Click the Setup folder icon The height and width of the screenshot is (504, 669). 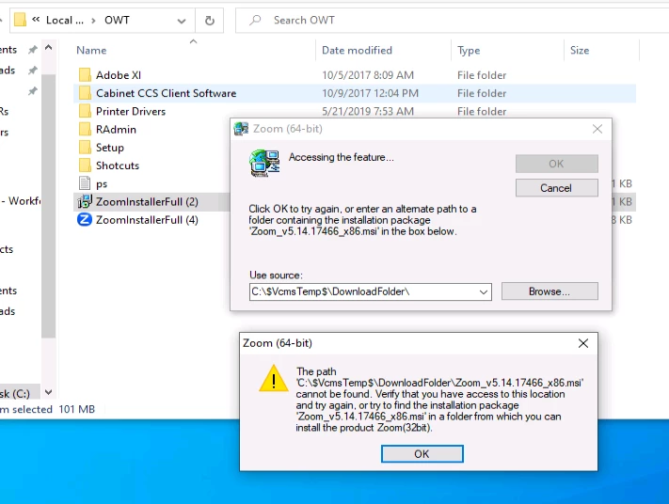coord(85,148)
